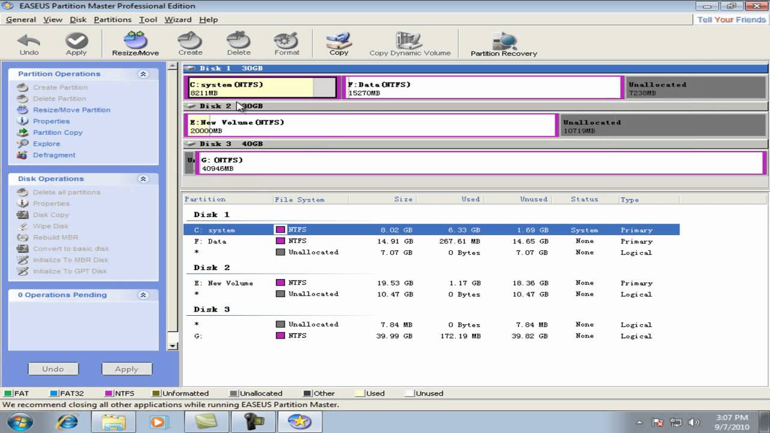
Task: Click the bottom Apply button
Action: (x=126, y=369)
